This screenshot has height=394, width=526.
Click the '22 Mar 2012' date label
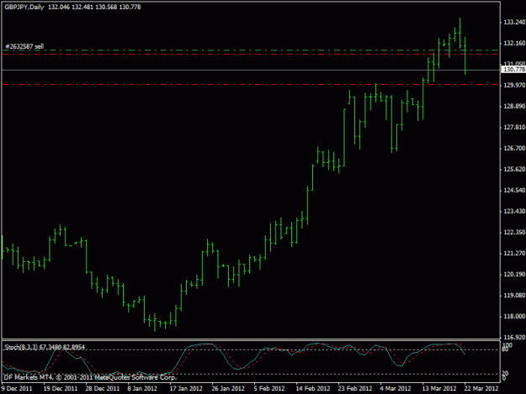pyautogui.click(x=481, y=388)
